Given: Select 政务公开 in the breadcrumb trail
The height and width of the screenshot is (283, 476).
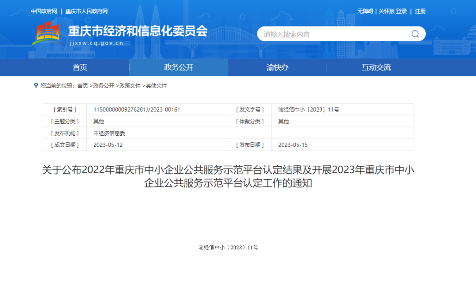Looking at the screenshot, I should pyautogui.click(x=104, y=86).
